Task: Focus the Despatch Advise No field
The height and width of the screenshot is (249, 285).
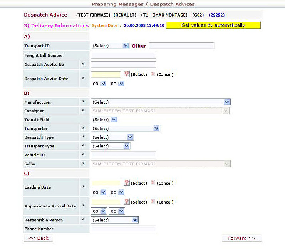Action: point(123,65)
